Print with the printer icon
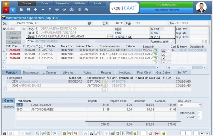This screenshot has width=213, height=136. 86,10
